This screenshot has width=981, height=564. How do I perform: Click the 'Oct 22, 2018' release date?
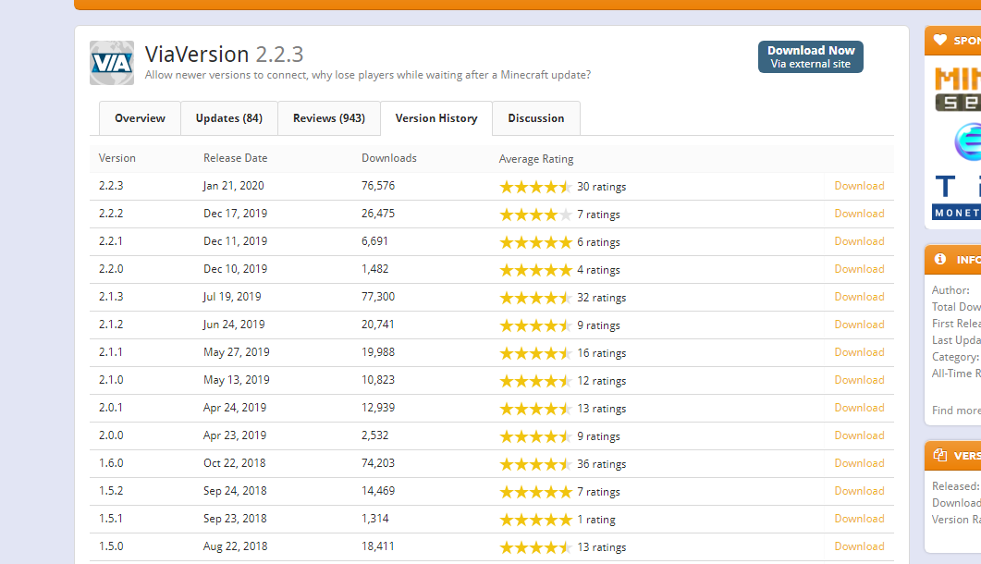pyautogui.click(x=235, y=463)
